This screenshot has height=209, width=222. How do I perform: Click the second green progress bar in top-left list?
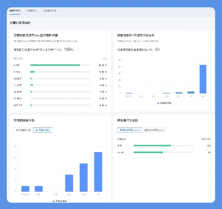(32, 72)
